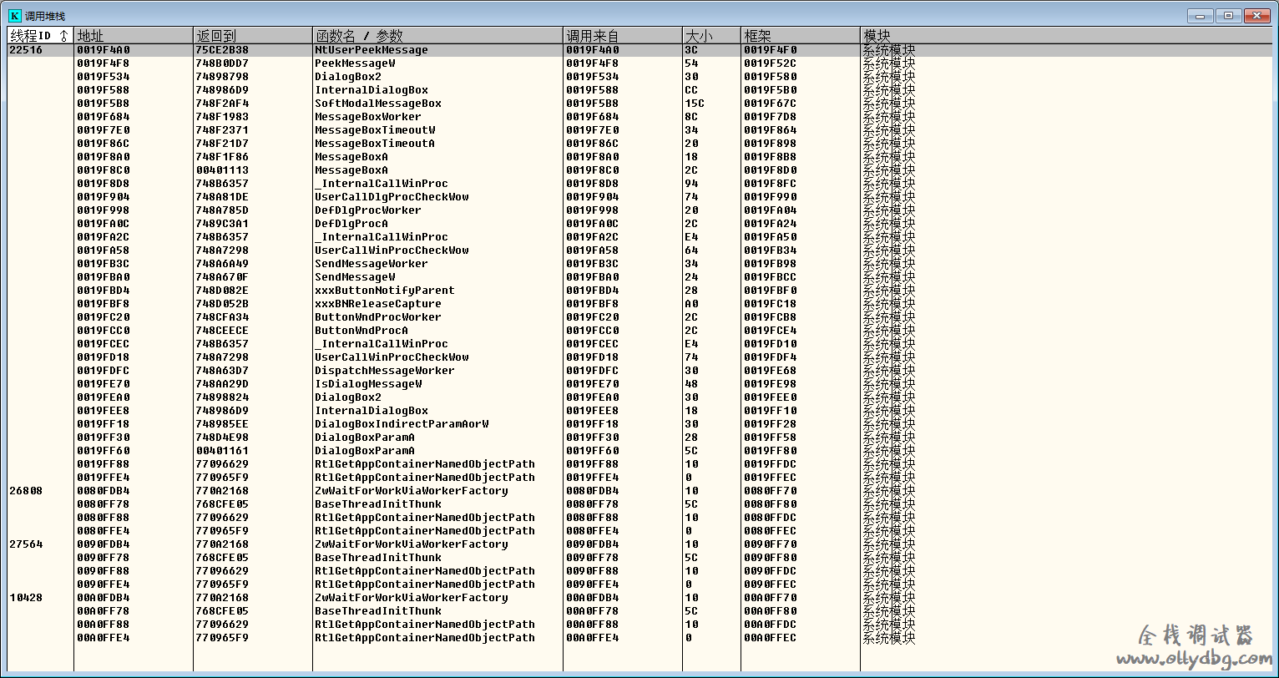Click the 框架 column header

801,36
